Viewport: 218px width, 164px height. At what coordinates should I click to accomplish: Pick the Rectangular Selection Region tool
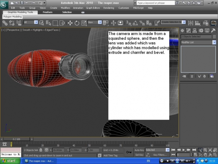pos(55,23)
